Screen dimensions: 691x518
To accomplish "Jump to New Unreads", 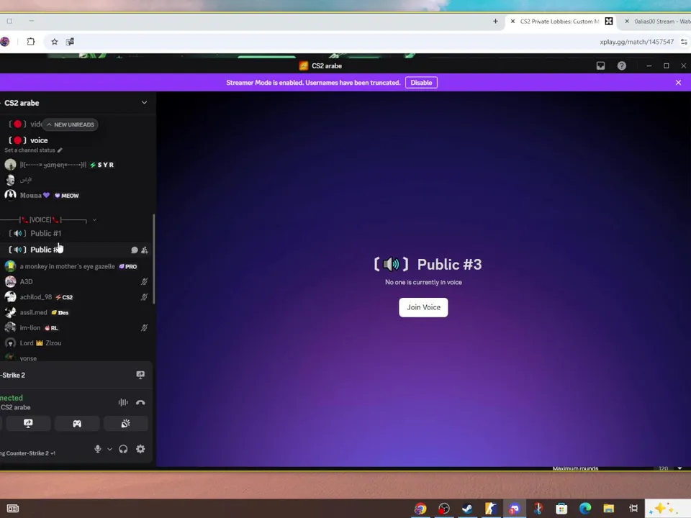I will 71,124.
